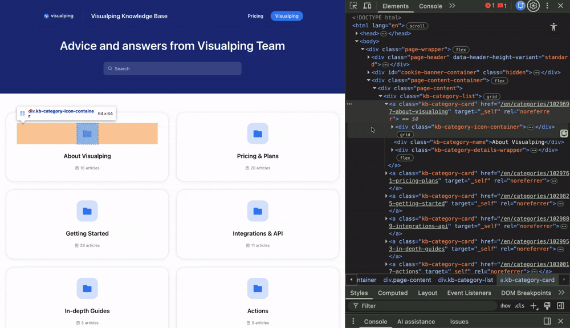Expand the cookie-banner-container div node

click(x=368, y=72)
